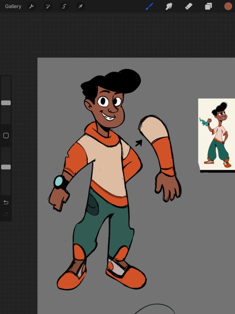
Task: Select the Smudge tool
Action: [x=169, y=6]
